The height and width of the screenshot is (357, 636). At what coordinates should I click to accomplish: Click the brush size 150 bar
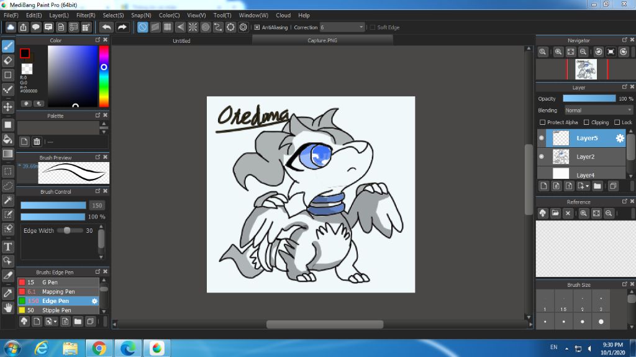[53, 206]
